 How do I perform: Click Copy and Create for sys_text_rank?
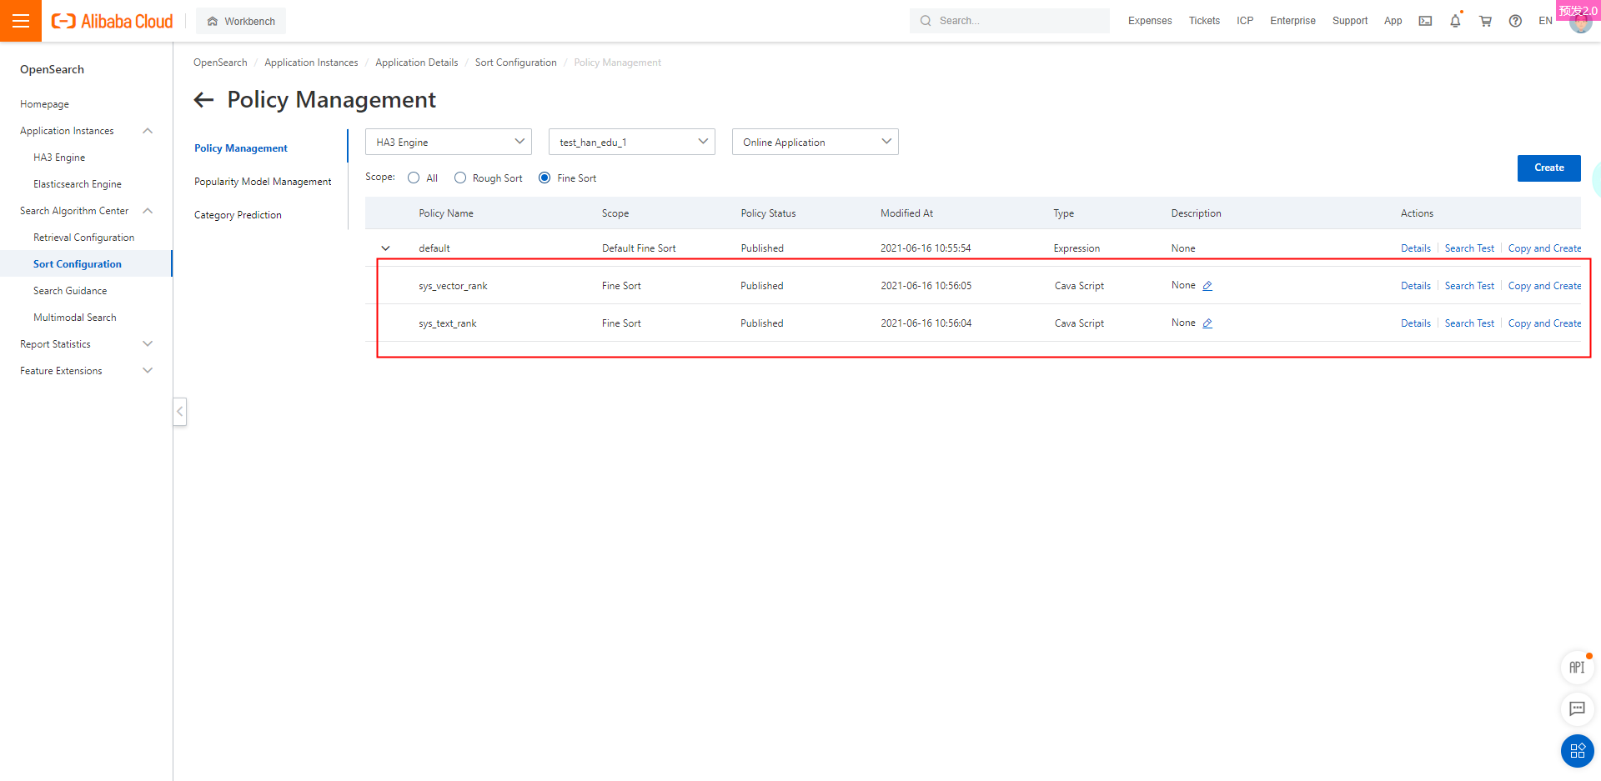pyautogui.click(x=1544, y=323)
